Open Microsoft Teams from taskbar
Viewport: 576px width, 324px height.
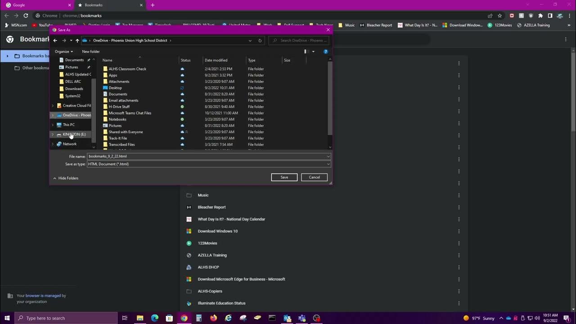point(301,318)
